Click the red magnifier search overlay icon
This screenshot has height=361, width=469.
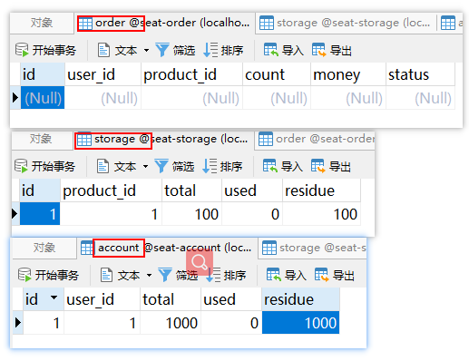(x=200, y=262)
